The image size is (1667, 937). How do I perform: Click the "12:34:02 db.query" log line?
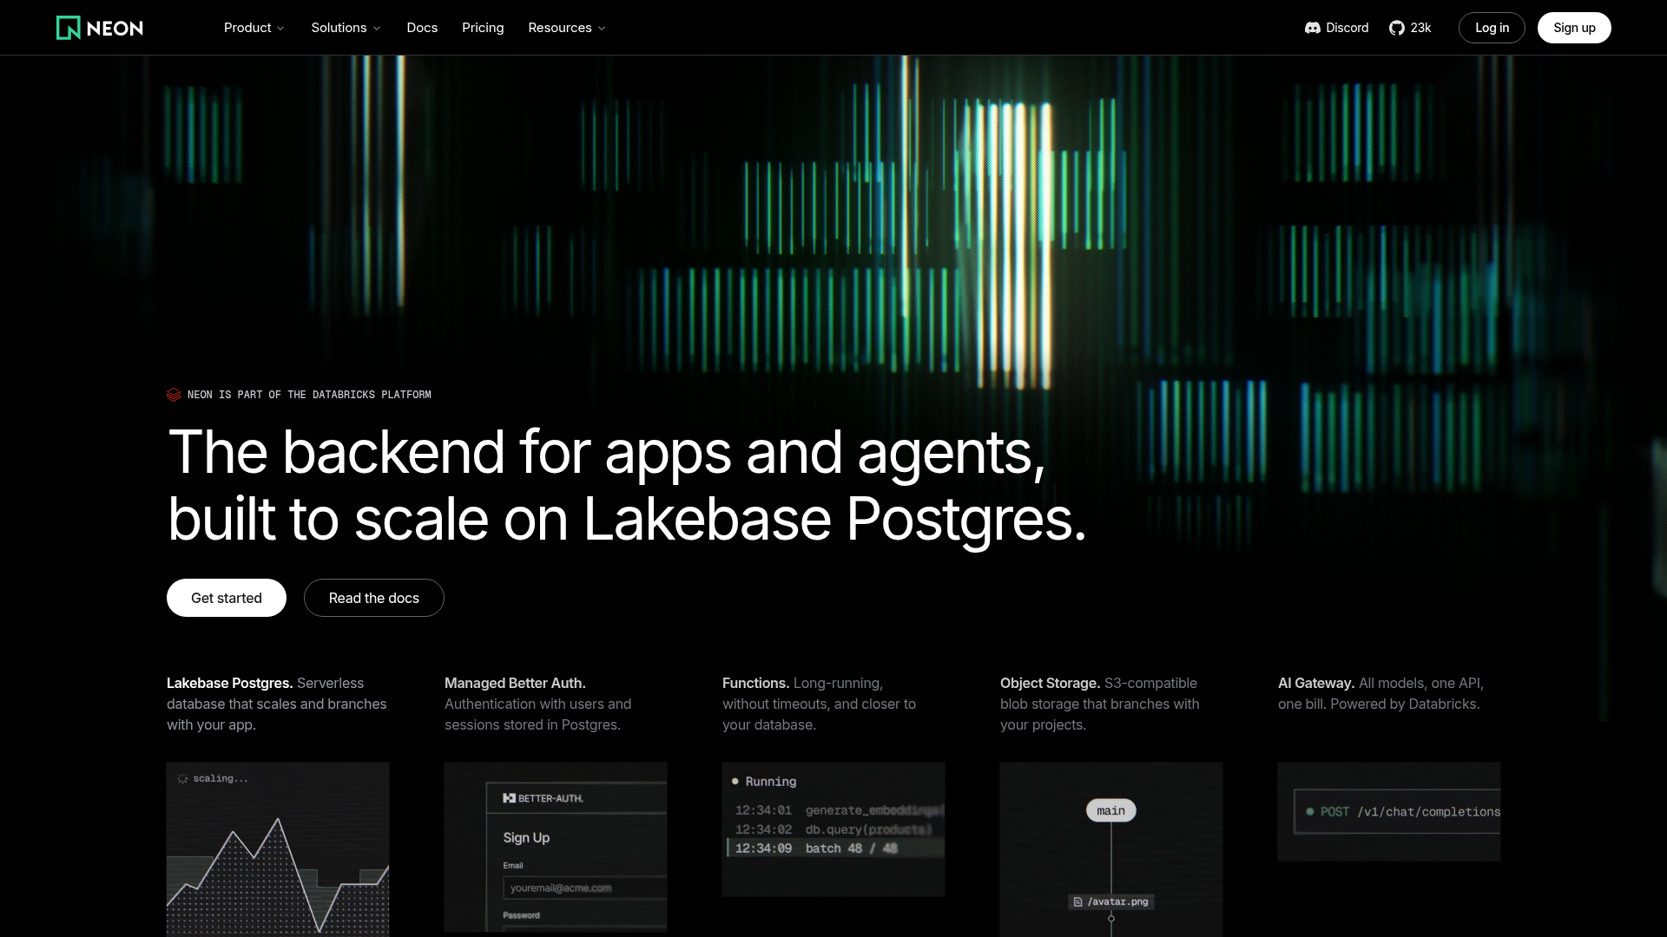point(833,829)
